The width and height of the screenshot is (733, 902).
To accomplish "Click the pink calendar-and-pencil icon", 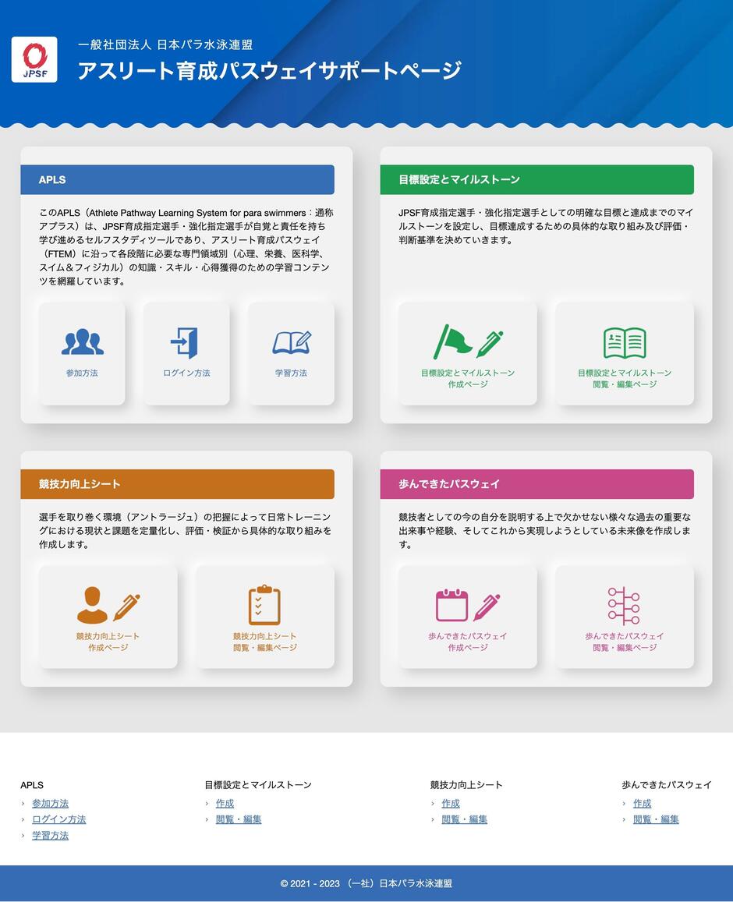I will (468, 606).
